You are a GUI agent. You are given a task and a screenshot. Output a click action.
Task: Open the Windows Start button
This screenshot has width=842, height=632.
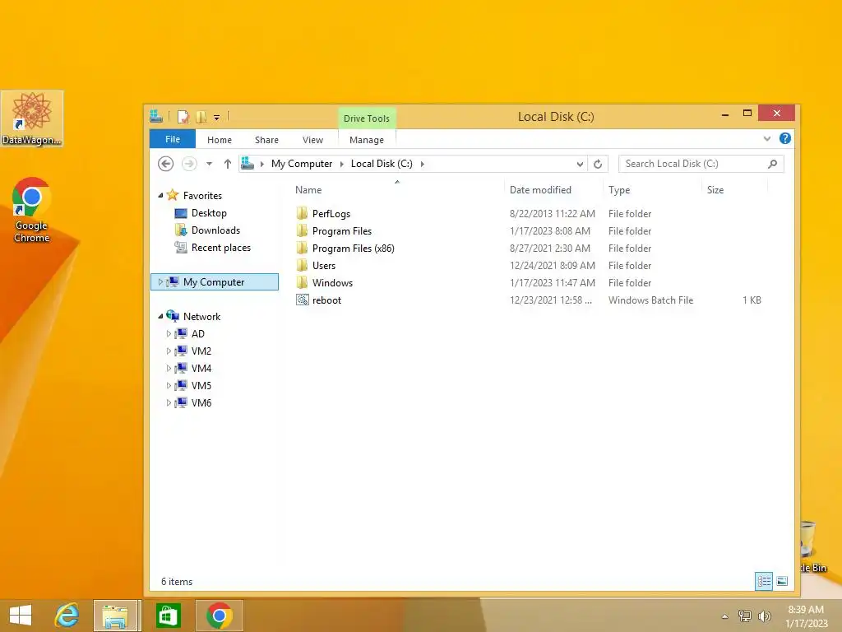[x=21, y=616]
